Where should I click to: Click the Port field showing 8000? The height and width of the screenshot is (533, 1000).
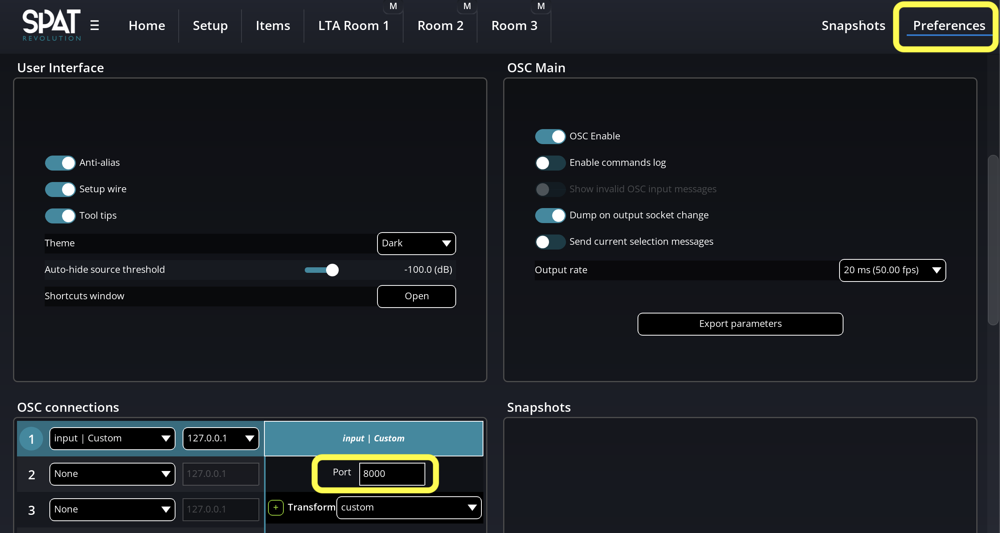click(392, 474)
